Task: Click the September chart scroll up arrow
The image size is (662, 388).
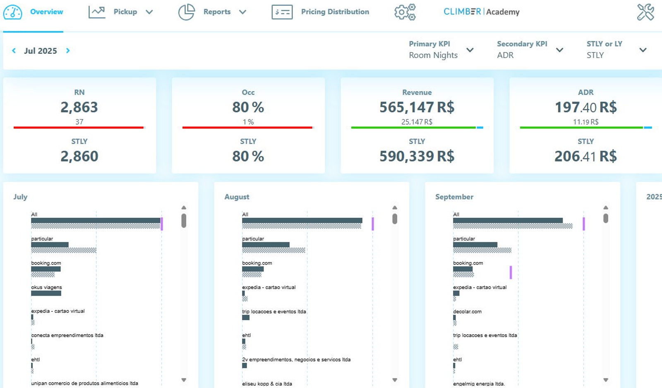Action: tap(606, 207)
